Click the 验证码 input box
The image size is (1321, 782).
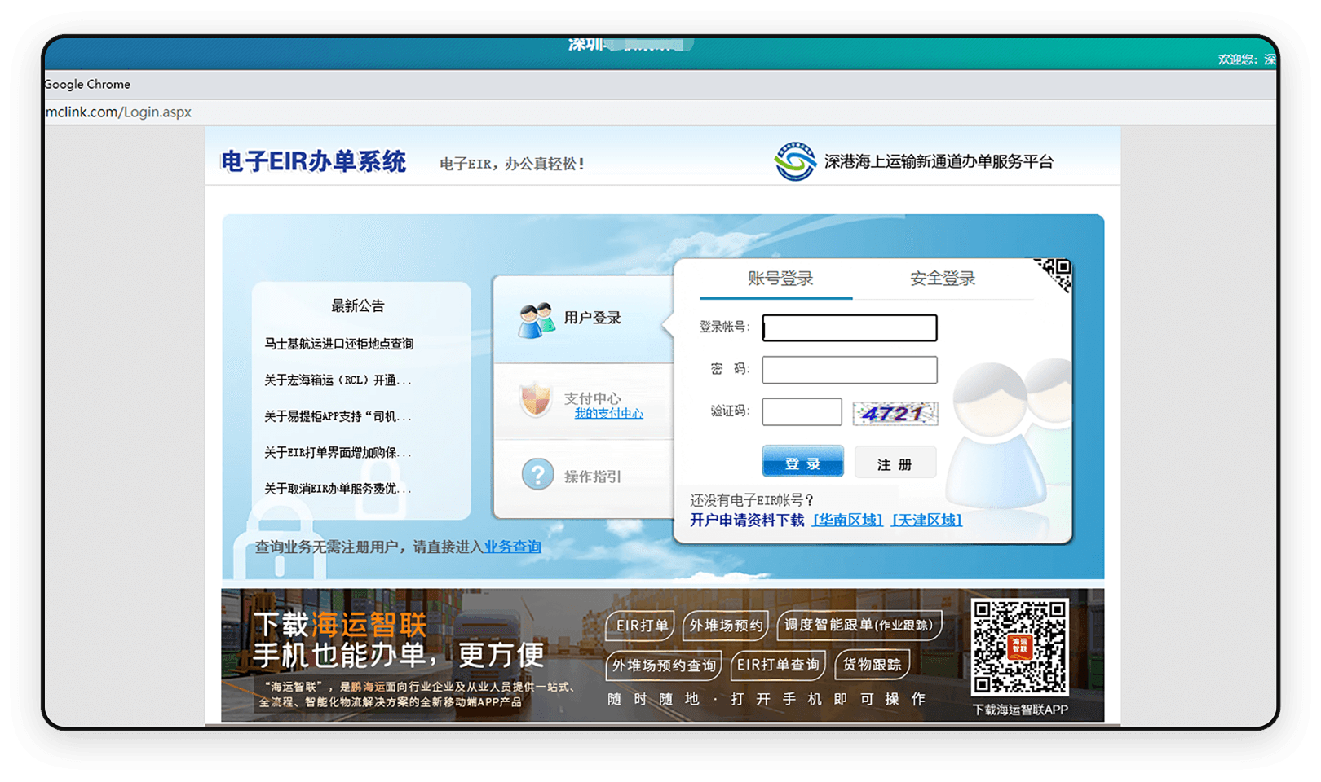(802, 412)
